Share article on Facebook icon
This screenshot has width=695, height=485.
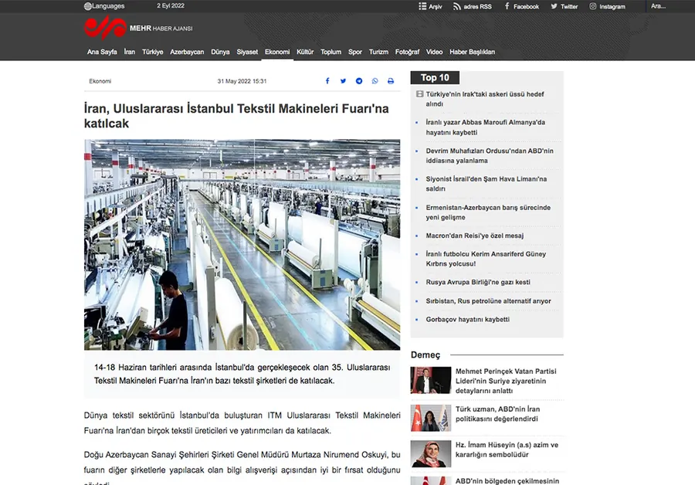click(327, 81)
